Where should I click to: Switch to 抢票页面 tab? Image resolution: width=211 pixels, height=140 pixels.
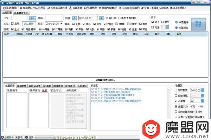(x=7, y=13)
